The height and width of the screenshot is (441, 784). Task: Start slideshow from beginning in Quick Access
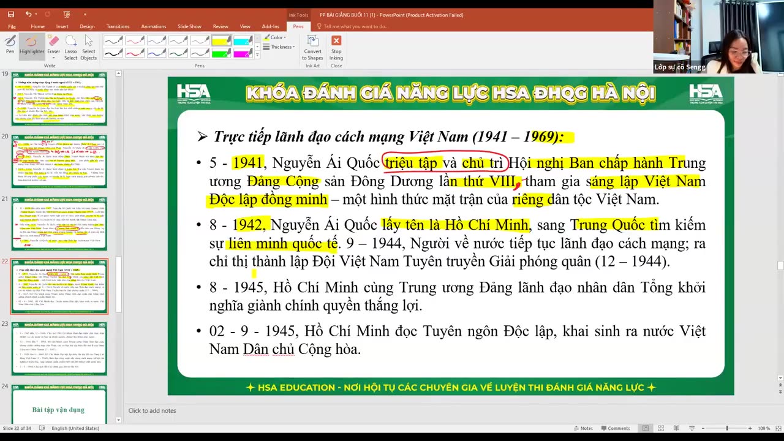[x=67, y=14]
